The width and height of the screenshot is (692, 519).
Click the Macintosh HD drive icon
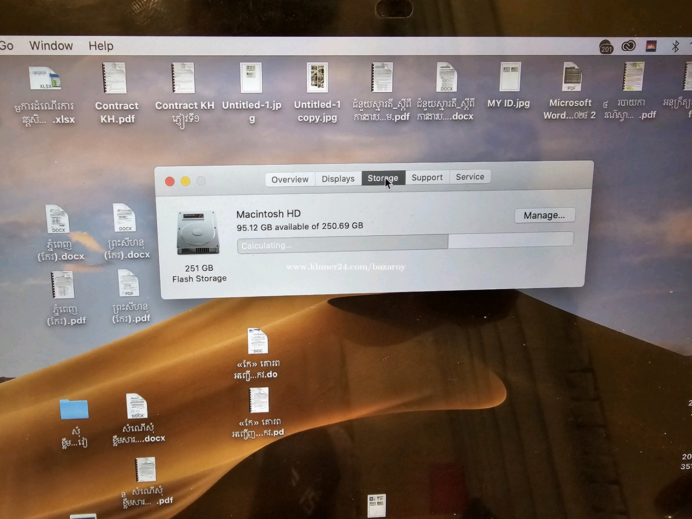(198, 233)
